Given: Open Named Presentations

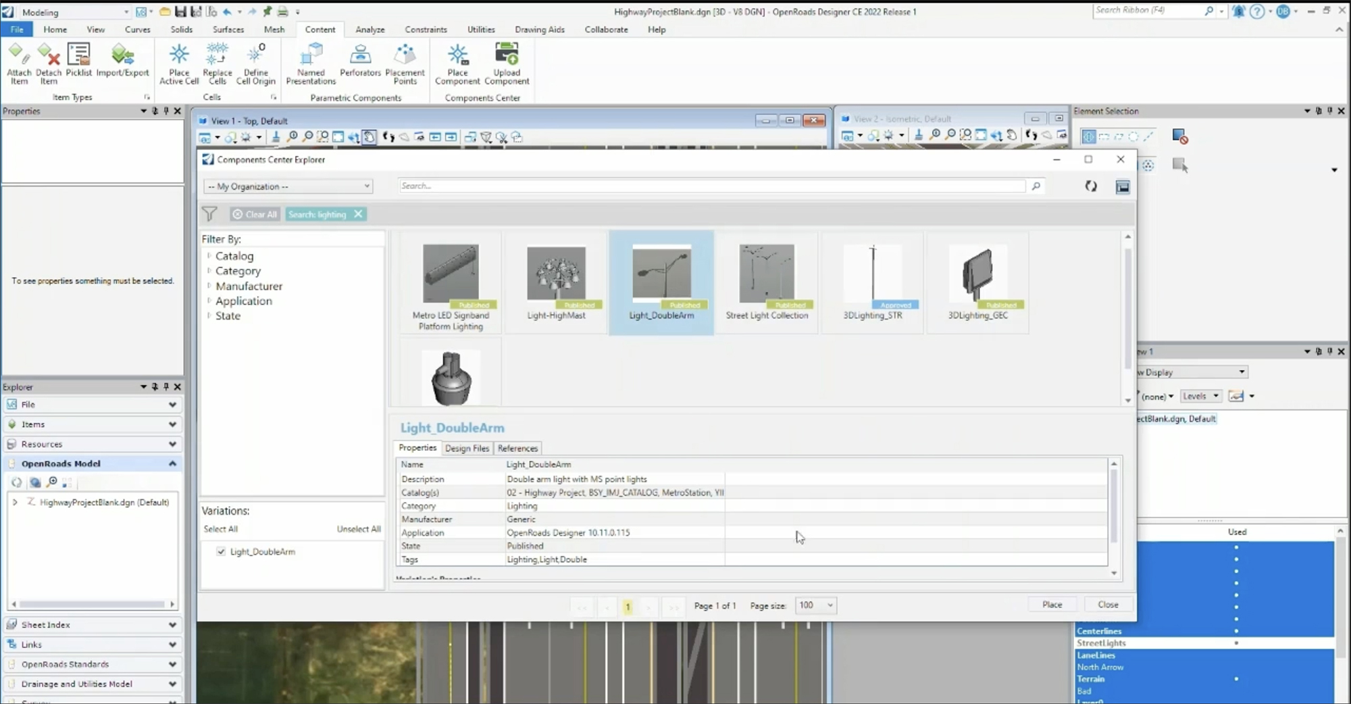Looking at the screenshot, I should pyautogui.click(x=311, y=64).
